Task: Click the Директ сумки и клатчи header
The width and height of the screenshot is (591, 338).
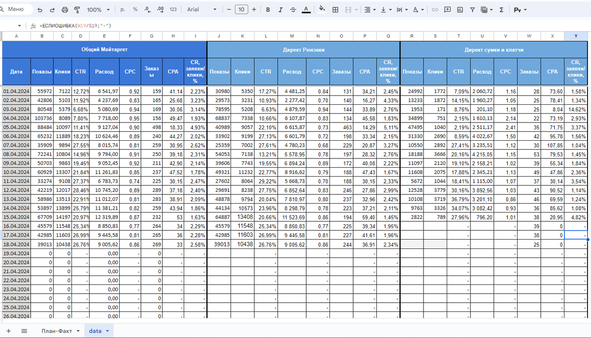Action: [x=493, y=50]
